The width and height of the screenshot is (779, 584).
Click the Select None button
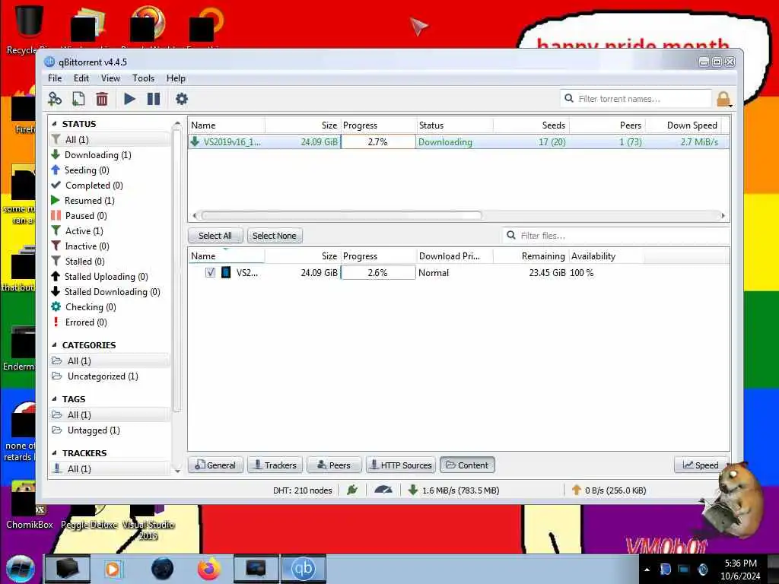click(274, 236)
